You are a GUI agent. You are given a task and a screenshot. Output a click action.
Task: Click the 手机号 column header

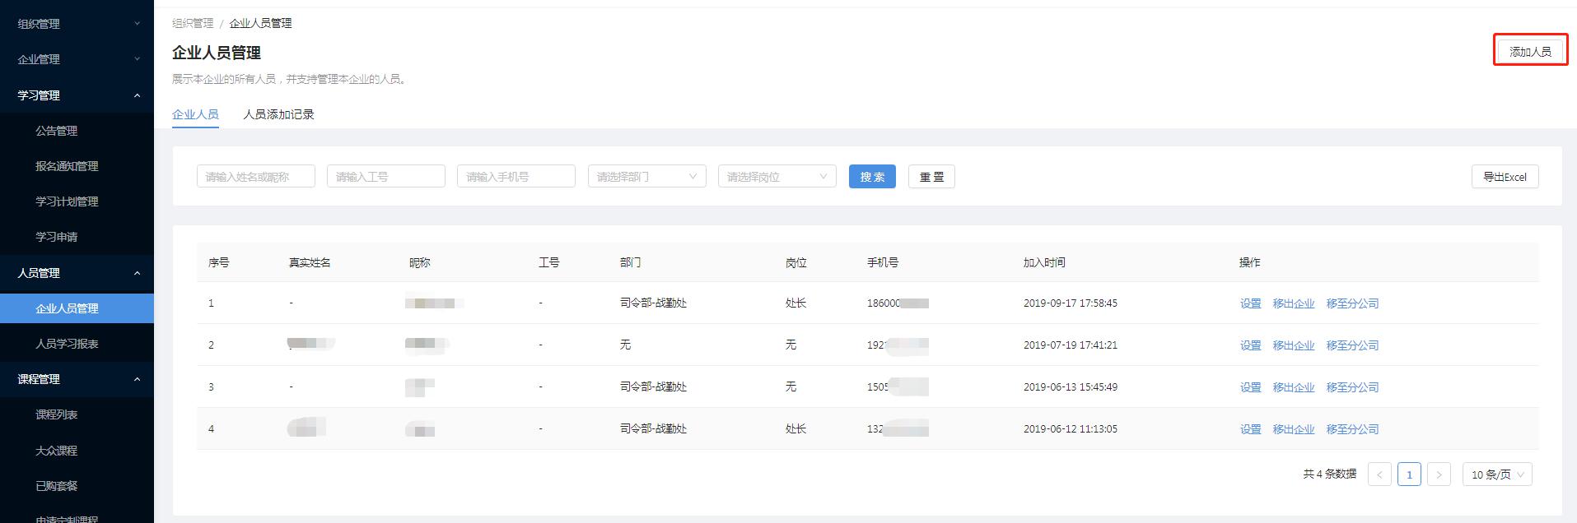coord(883,262)
